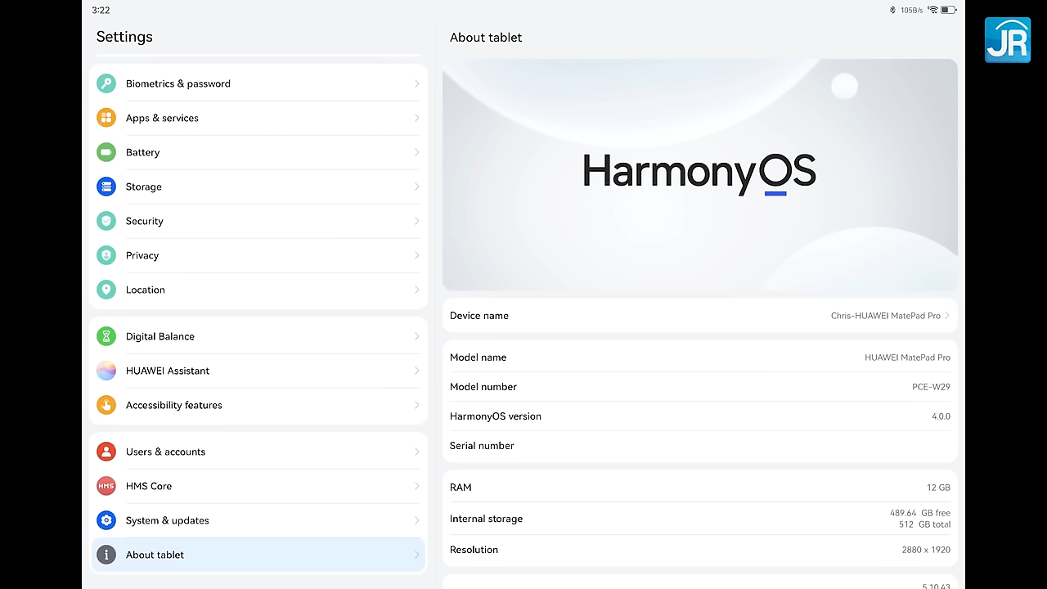Open Users & accounts label

click(x=165, y=452)
